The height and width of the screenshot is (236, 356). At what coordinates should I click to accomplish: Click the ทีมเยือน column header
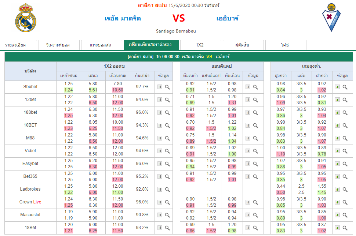[x=232, y=76]
